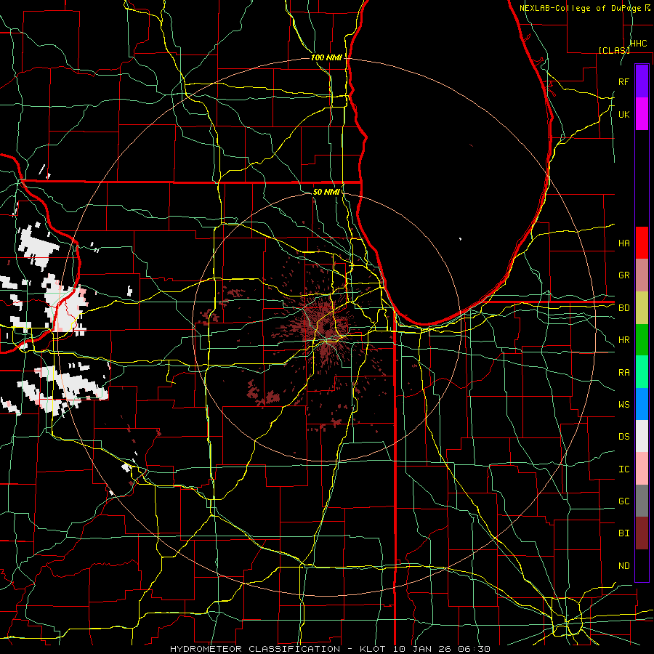Click the WS blue legend swatch
This screenshot has height=654, width=654.
[642, 404]
